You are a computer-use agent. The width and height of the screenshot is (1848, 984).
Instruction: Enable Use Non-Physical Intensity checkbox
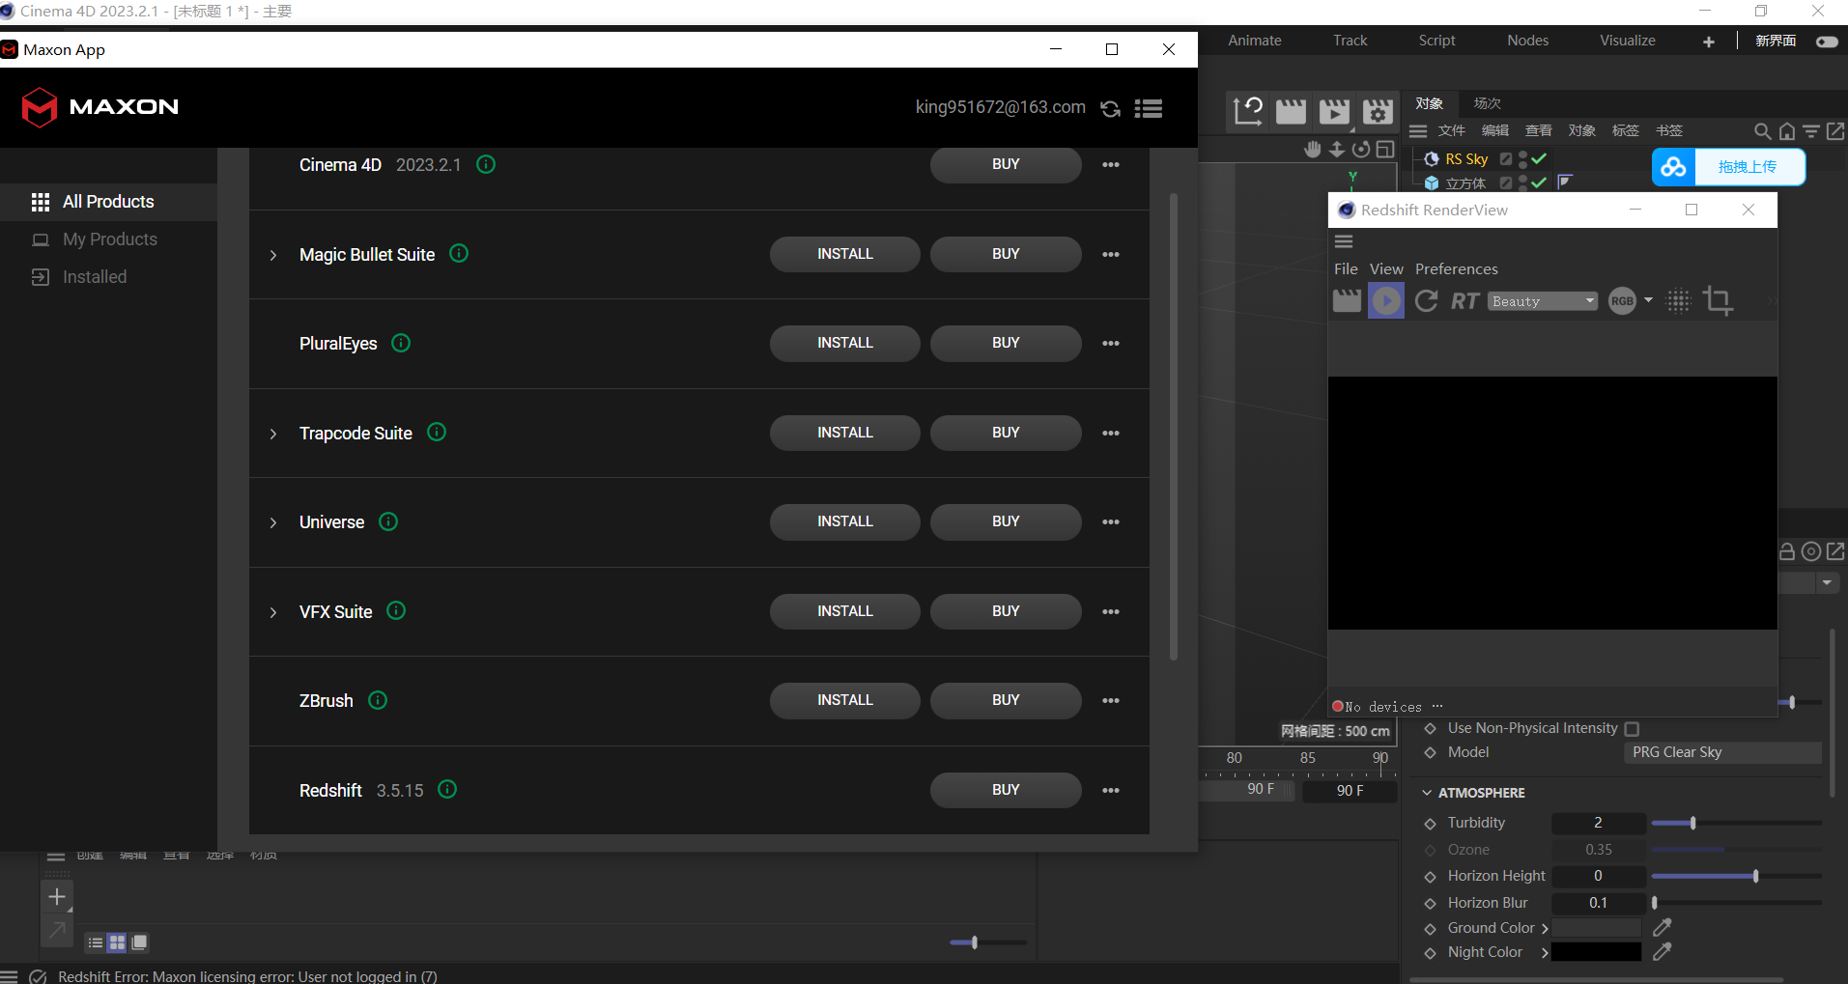1632,729
